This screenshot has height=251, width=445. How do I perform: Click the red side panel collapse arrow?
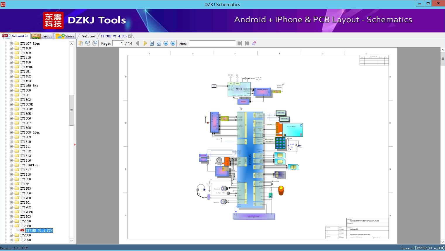point(75,145)
